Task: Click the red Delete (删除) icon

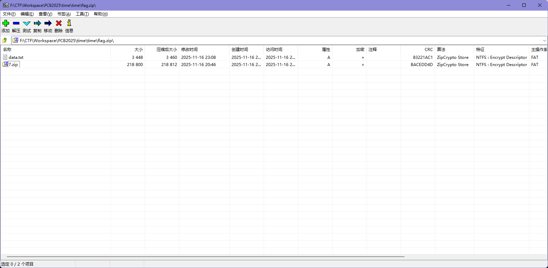Action: (59, 23)
